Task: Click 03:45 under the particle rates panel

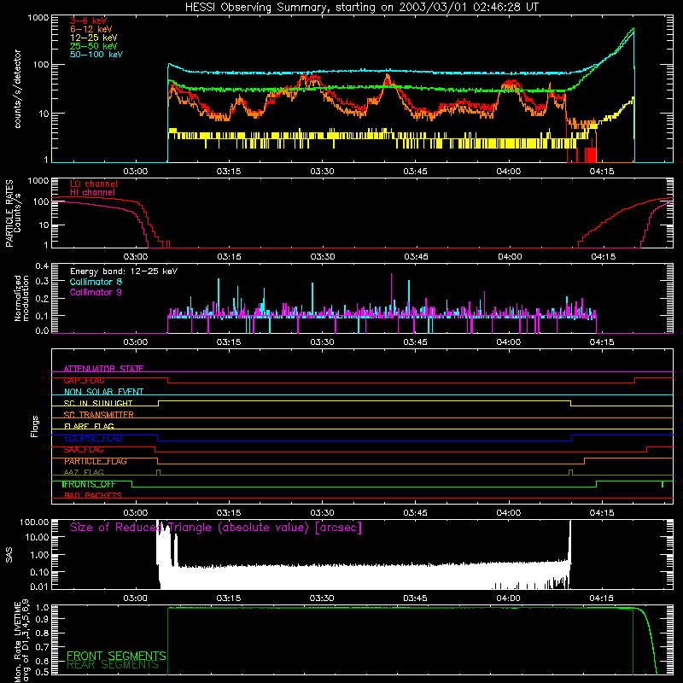Action: pos(416,257)
